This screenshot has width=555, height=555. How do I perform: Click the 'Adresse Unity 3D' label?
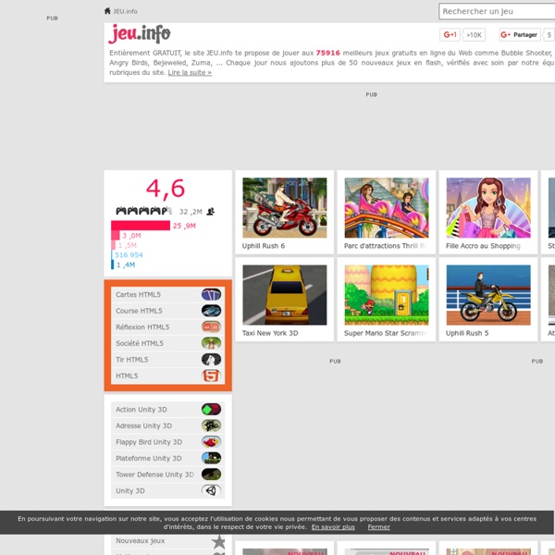pyautogui.click(x=143, y=425)
